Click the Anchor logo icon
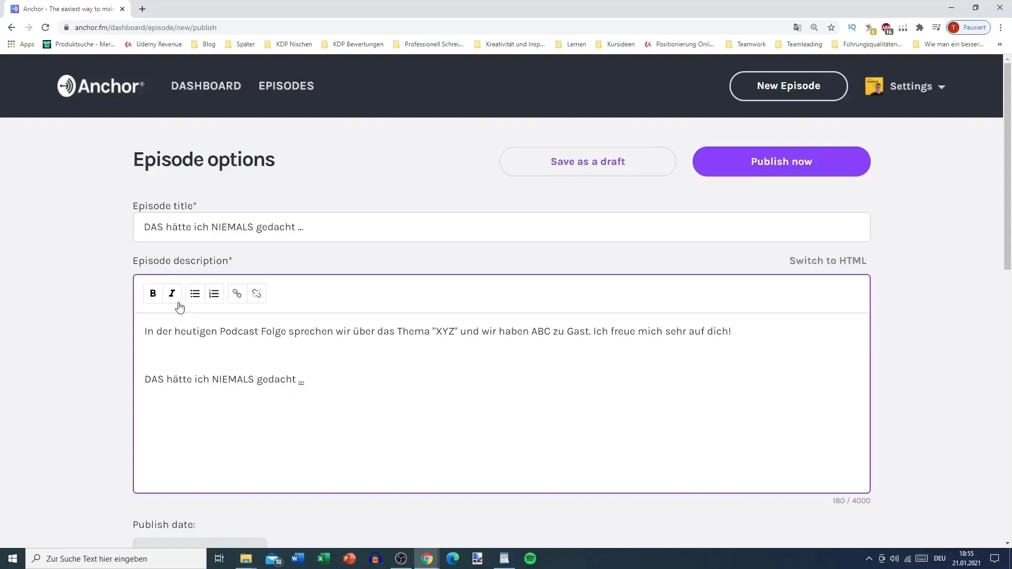The width and height of the screenshot is (1012, 569). click(65, 85)
